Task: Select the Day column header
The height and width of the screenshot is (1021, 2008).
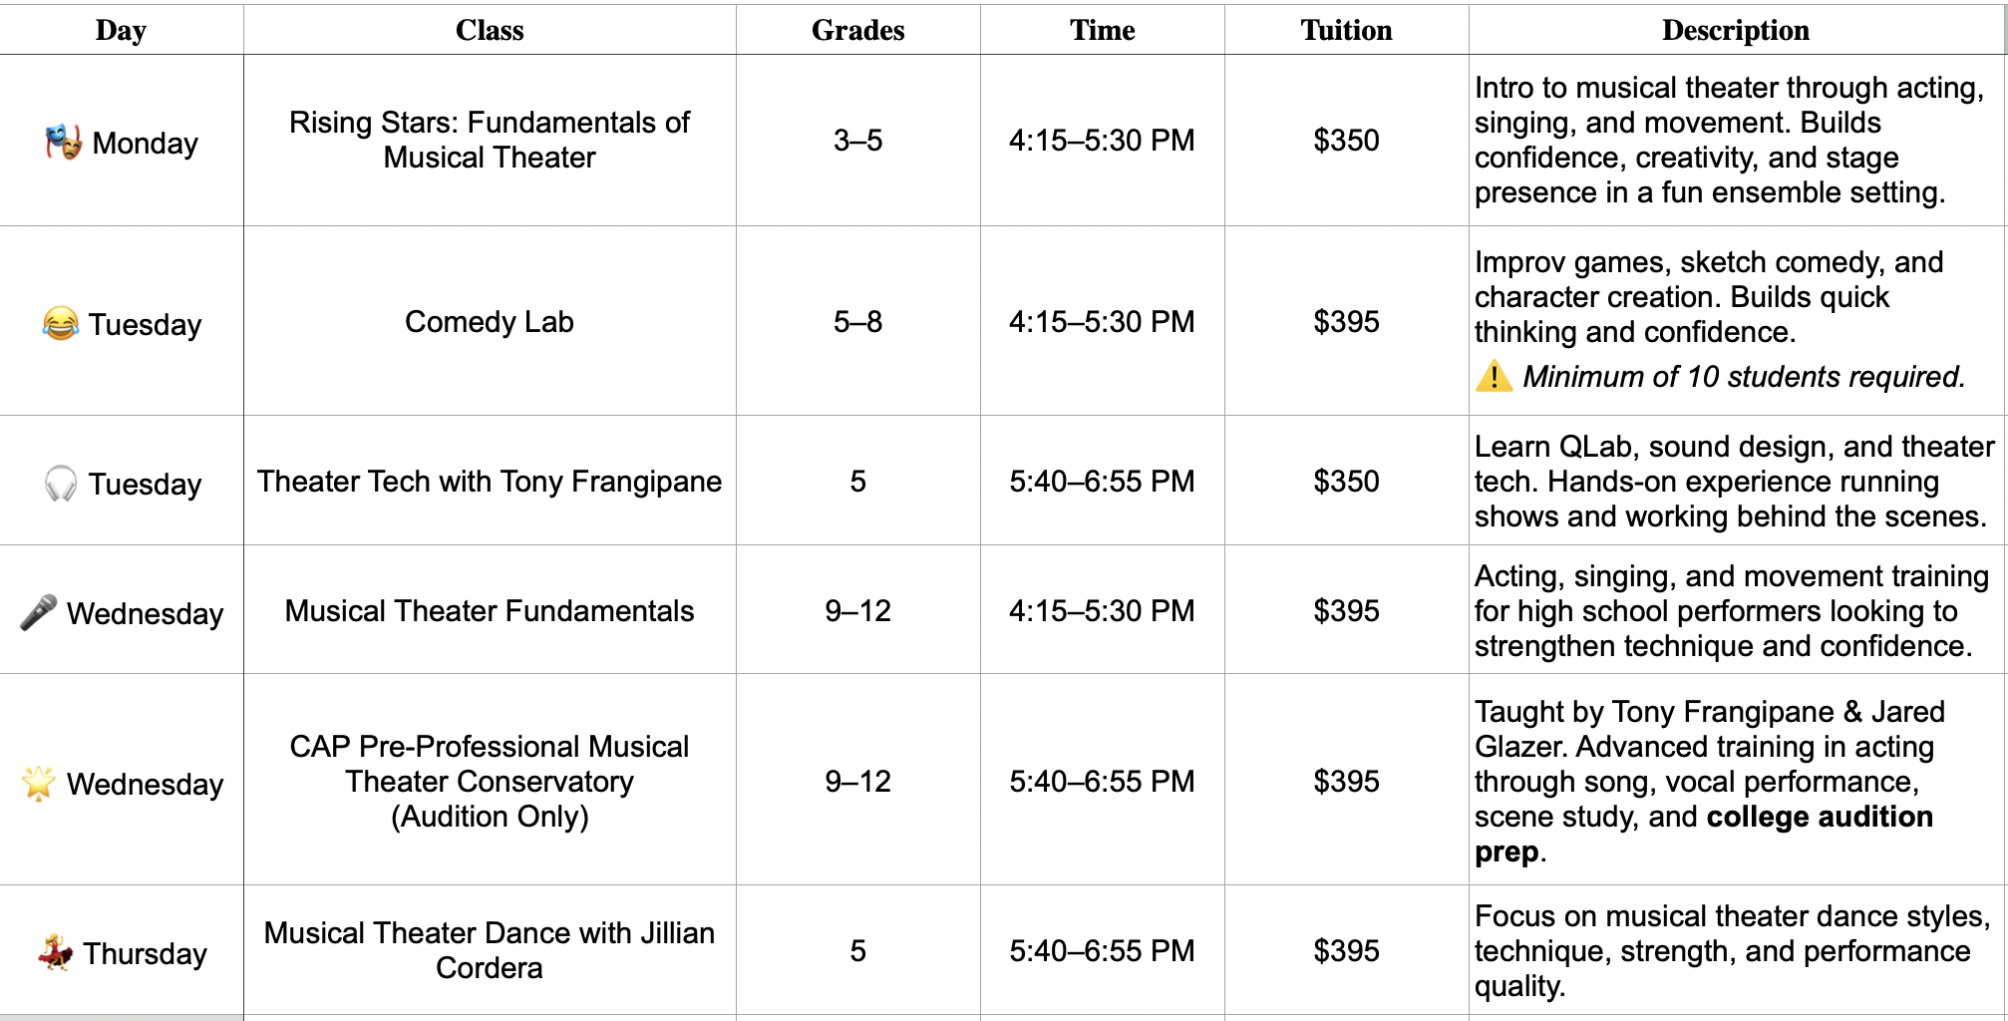Action: tap(121, 30)
